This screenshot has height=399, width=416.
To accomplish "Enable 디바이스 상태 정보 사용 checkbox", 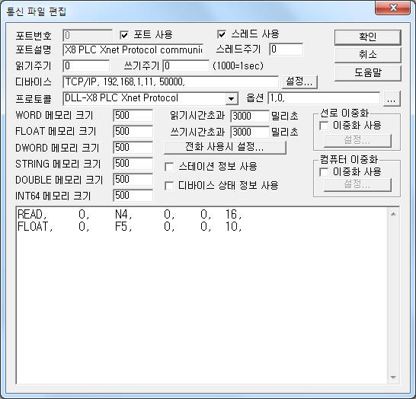I will [x=169, y=186].
